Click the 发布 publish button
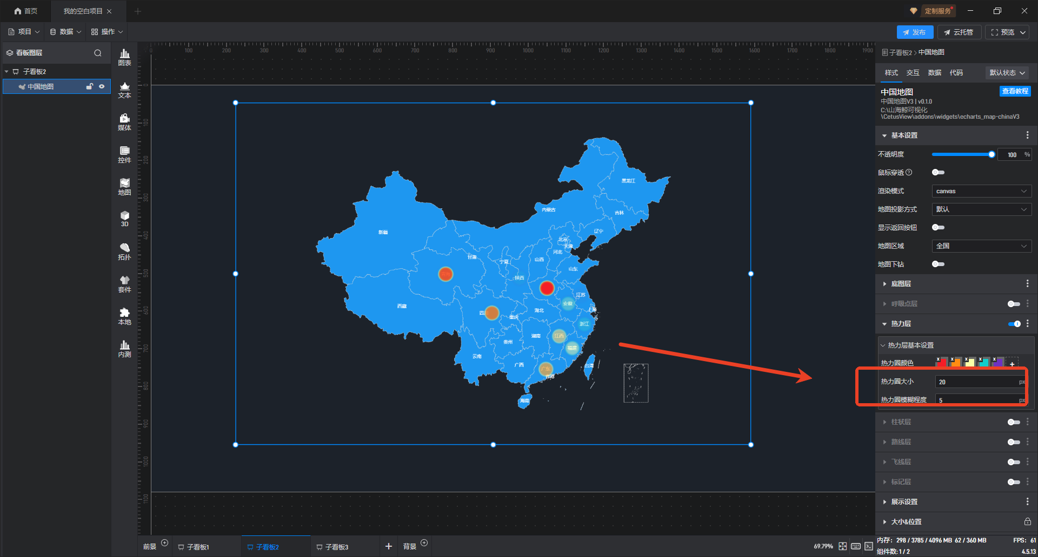Viewport: 1038px width, 557px height. tap(915, 32)
